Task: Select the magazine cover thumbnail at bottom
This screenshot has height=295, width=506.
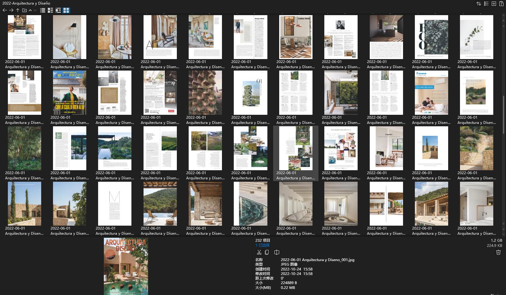Action: tap(126, 266)
